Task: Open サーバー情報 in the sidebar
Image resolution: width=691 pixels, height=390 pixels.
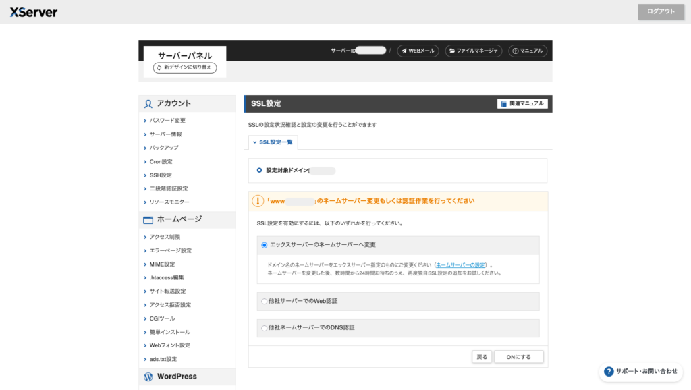Action: pyautogui.click(x=165, y=134)
